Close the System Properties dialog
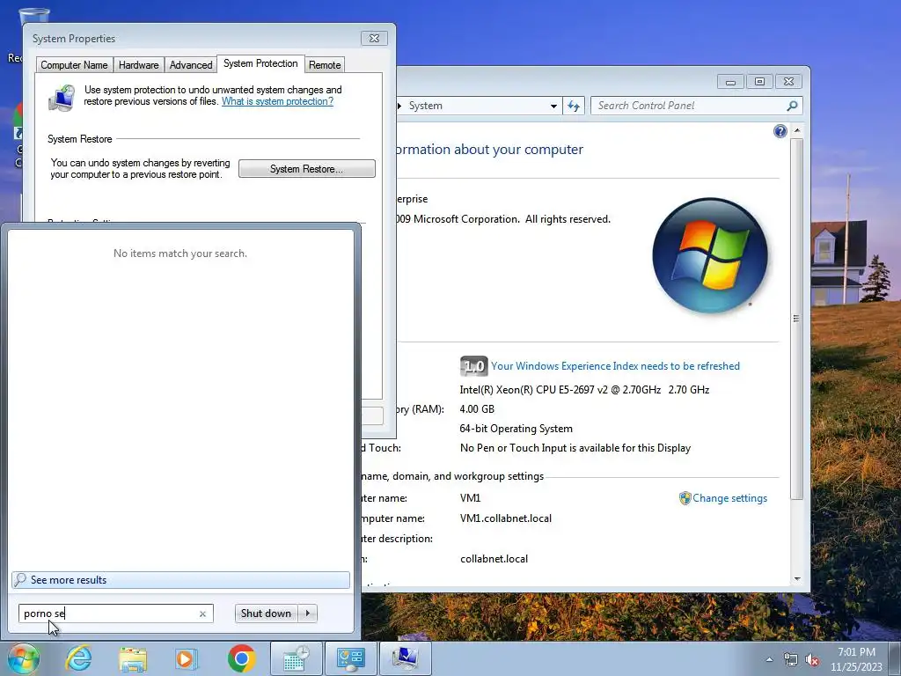Screen dimensions: 901x676 coord(374,38)
